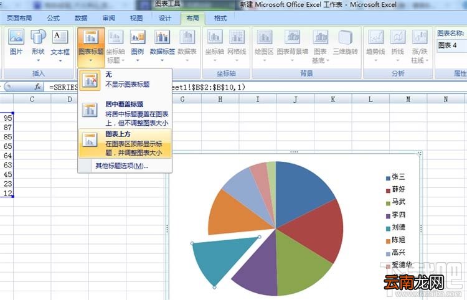This screenshot has width=467, height=300.
Task: Switch to the 视图 ribbon tab
Action: [136, 18]
